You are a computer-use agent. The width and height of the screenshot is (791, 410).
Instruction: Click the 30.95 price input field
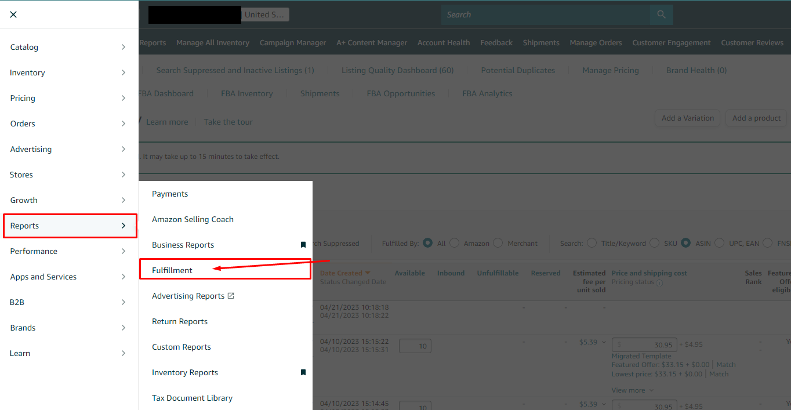pos(643,344)
